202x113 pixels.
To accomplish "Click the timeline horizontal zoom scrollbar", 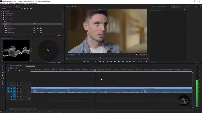I will pos(23,109).
